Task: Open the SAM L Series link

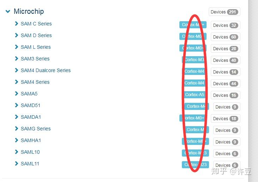Action: tap(36, 47)
